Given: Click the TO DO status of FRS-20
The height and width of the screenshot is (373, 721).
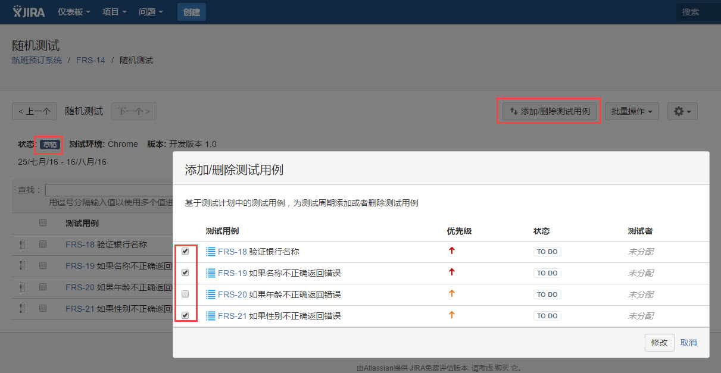Looking at the screenshot, I should (x=547, y=294).
